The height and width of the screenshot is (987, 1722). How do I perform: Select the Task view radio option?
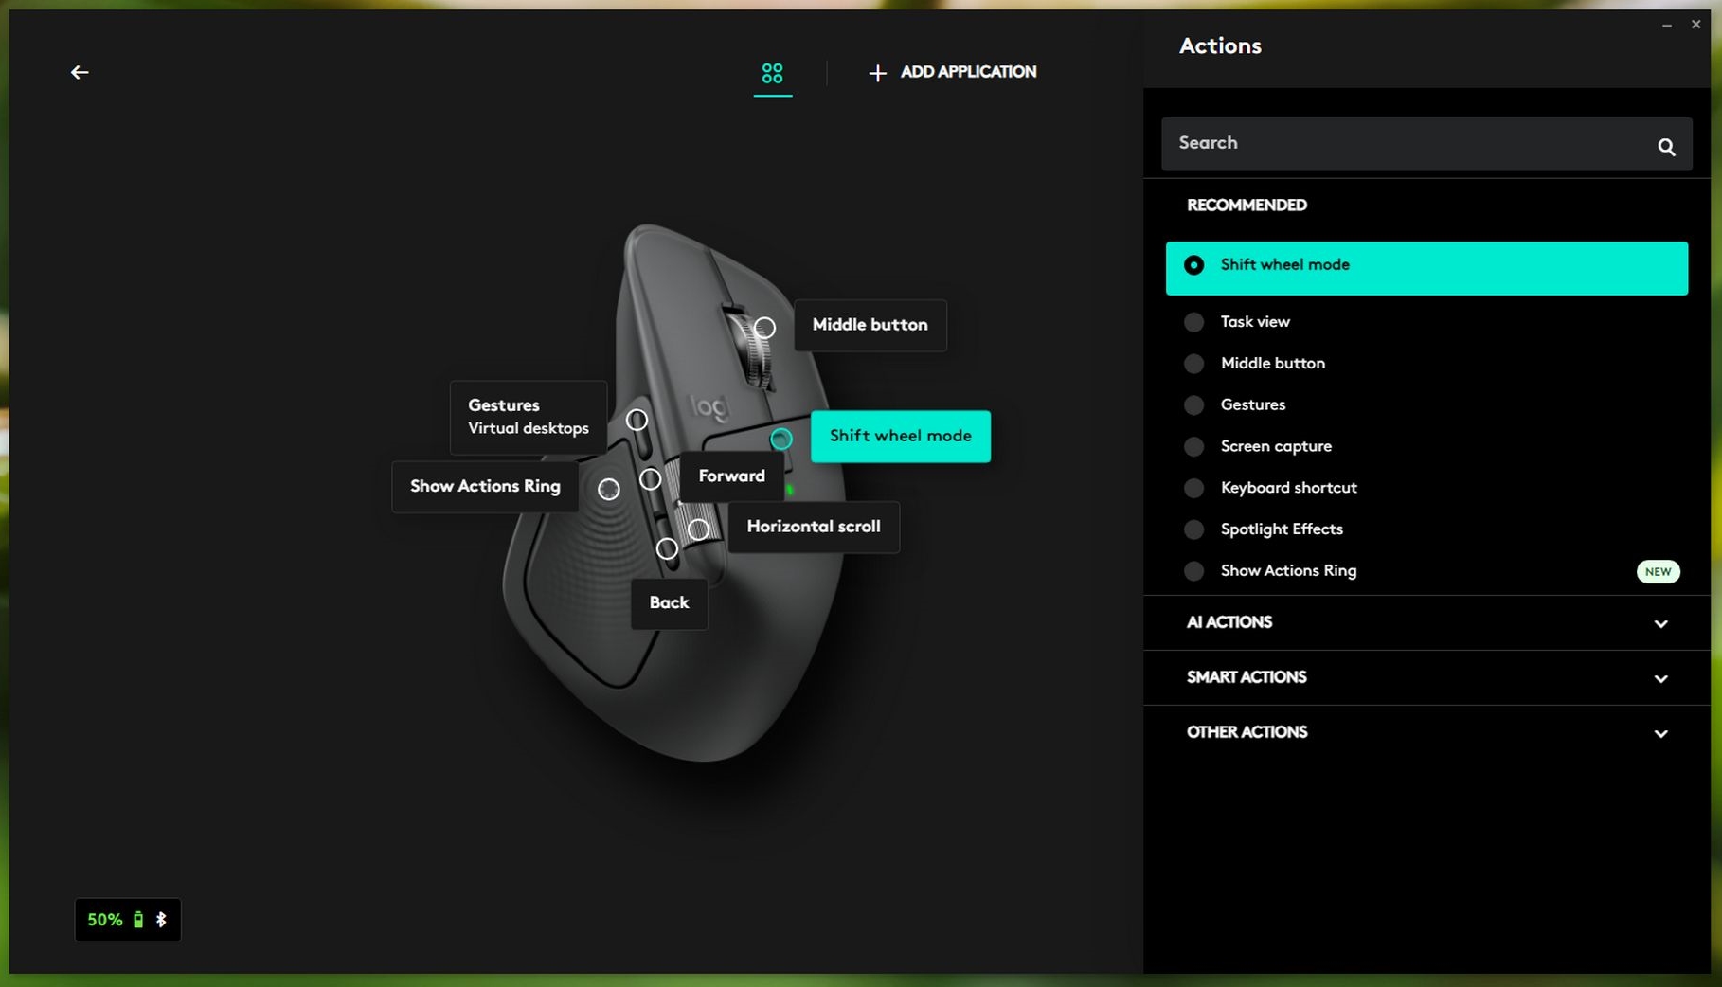click(1193, 322)
